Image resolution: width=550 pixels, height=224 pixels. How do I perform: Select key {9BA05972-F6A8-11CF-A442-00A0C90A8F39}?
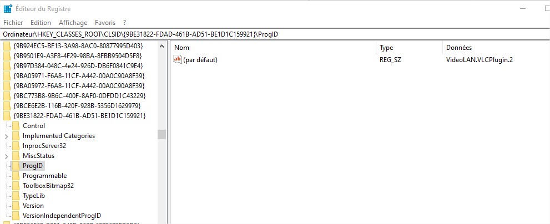79,86
